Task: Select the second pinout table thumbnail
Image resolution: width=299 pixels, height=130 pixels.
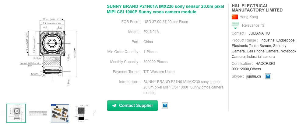Action: (x=38, y=113)
